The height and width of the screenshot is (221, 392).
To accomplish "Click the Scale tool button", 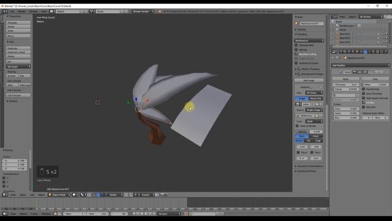I will 18,31.
